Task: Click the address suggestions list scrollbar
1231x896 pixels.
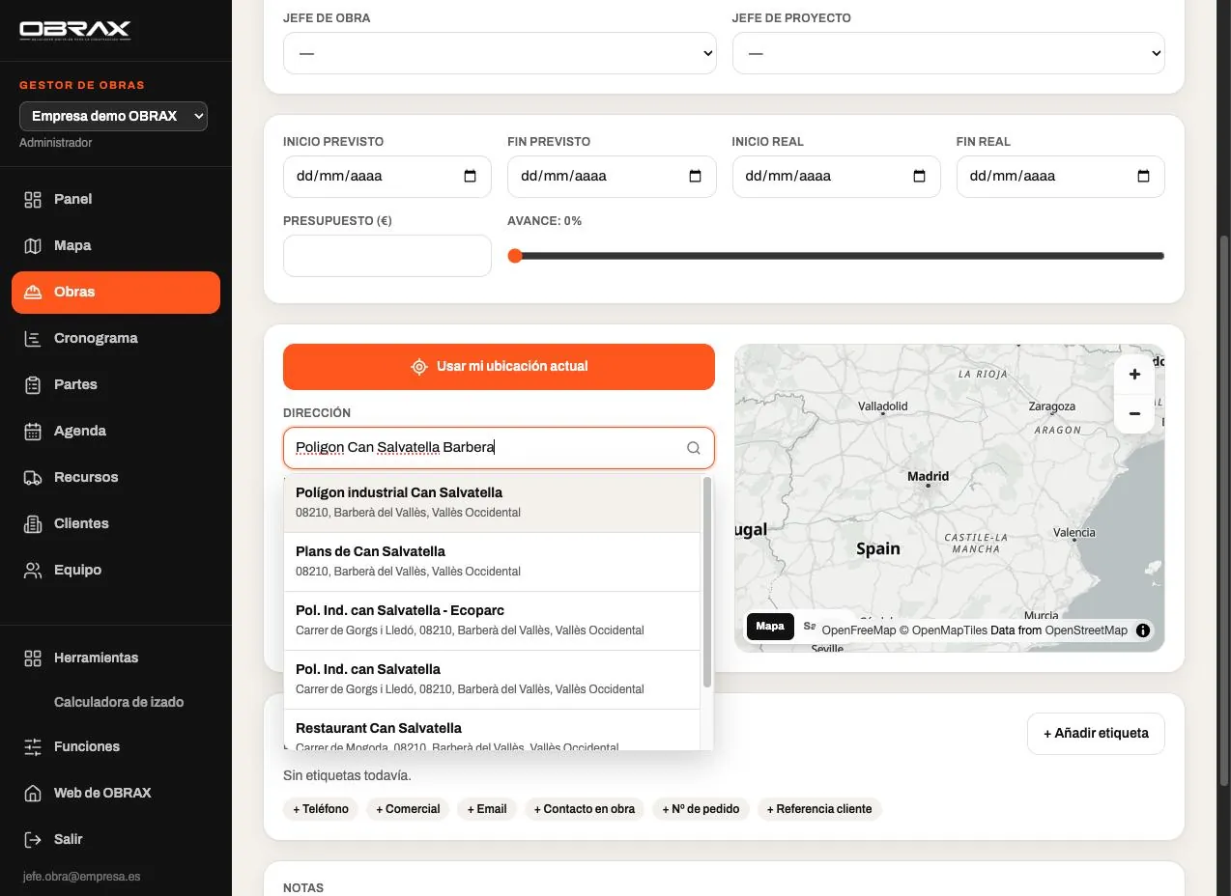Action: pos(707,582)
